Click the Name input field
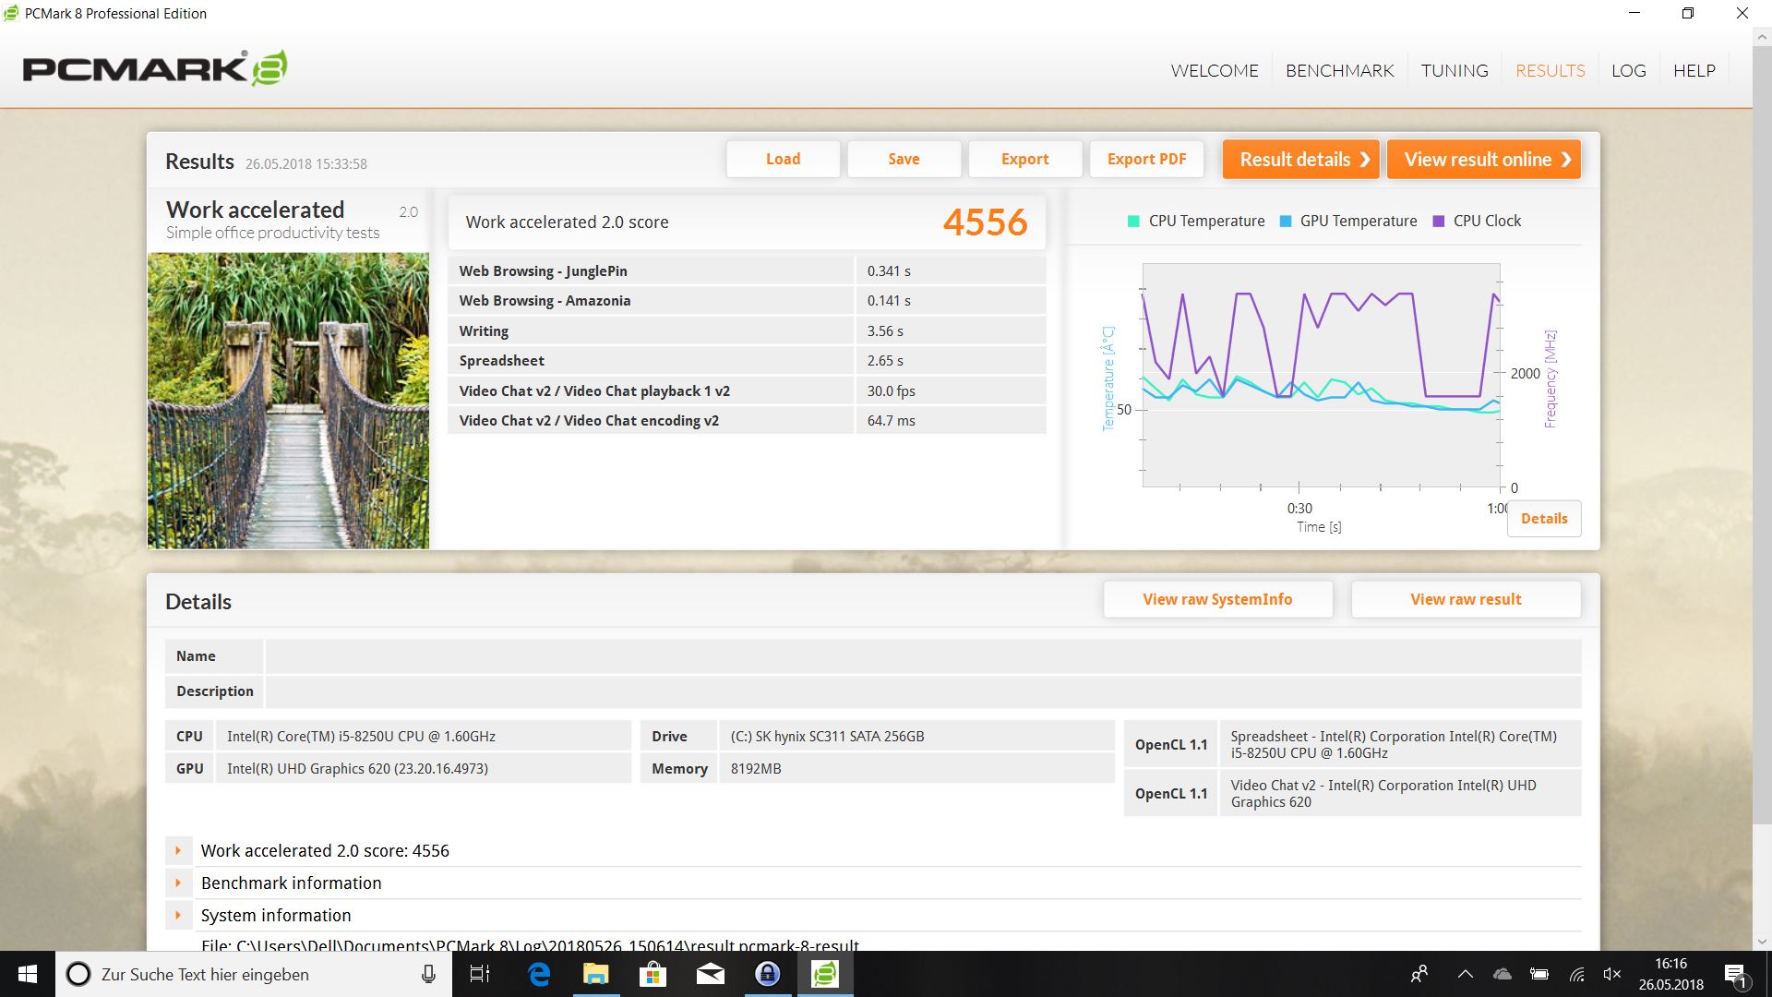Viewport: 1772px width, 997px height. 923,656
